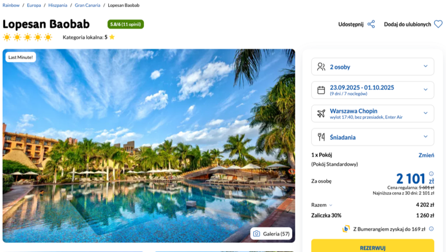
Task: Click the Bumerang 'b' logo icon
Action: point(346,229)
